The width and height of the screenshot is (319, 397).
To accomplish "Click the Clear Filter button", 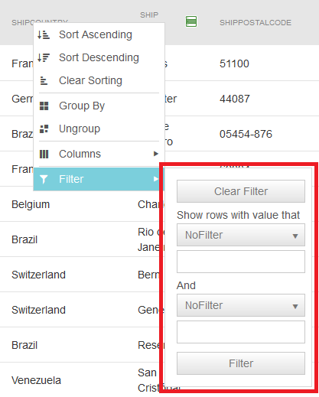I will pos(241,191).
